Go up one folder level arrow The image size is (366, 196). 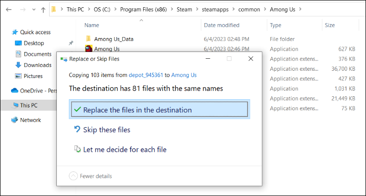coord(43,9)
